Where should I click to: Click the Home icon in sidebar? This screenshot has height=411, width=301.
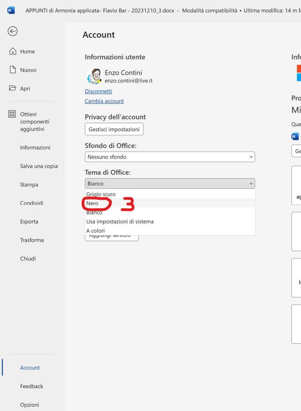point(13,52)
